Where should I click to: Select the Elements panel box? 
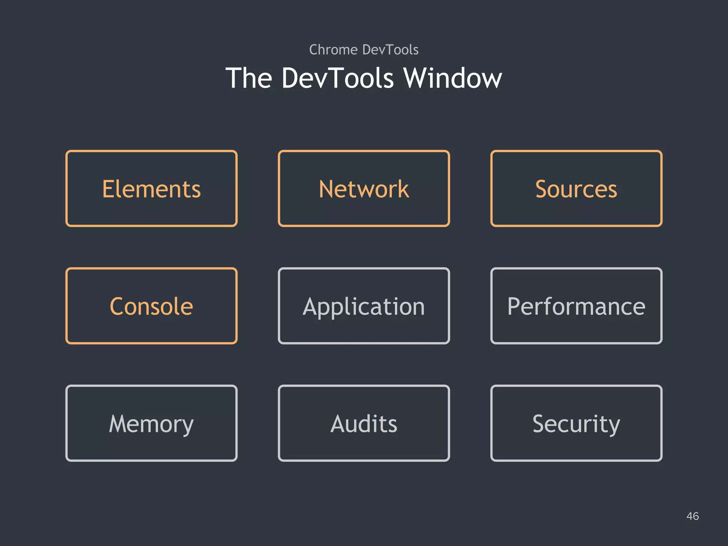(151, 188)
